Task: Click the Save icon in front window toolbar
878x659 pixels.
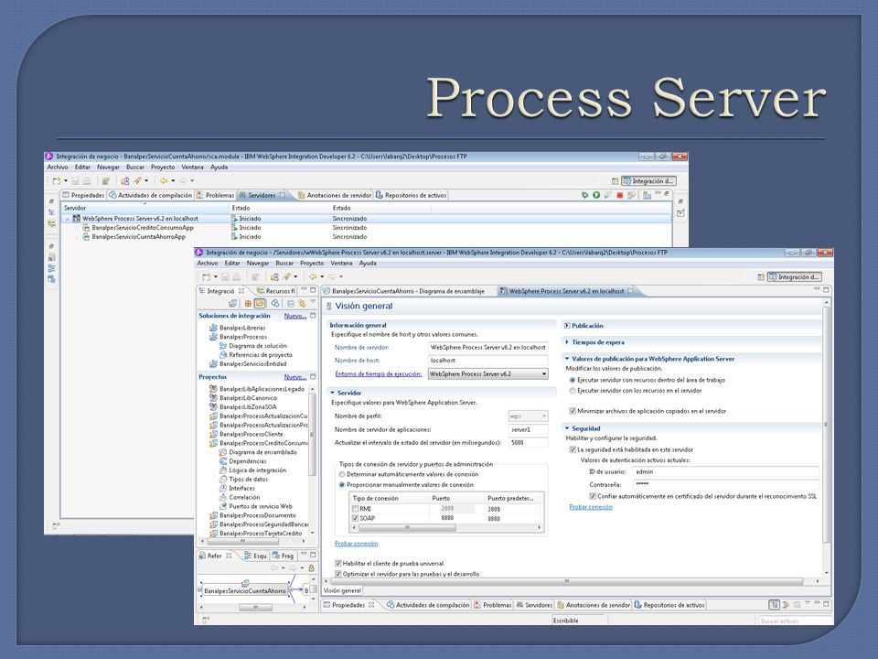Action: (225, 276)
